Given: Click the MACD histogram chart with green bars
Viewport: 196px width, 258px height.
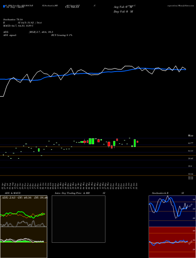Looking at the screenshot, I should [x=24, y=242].
